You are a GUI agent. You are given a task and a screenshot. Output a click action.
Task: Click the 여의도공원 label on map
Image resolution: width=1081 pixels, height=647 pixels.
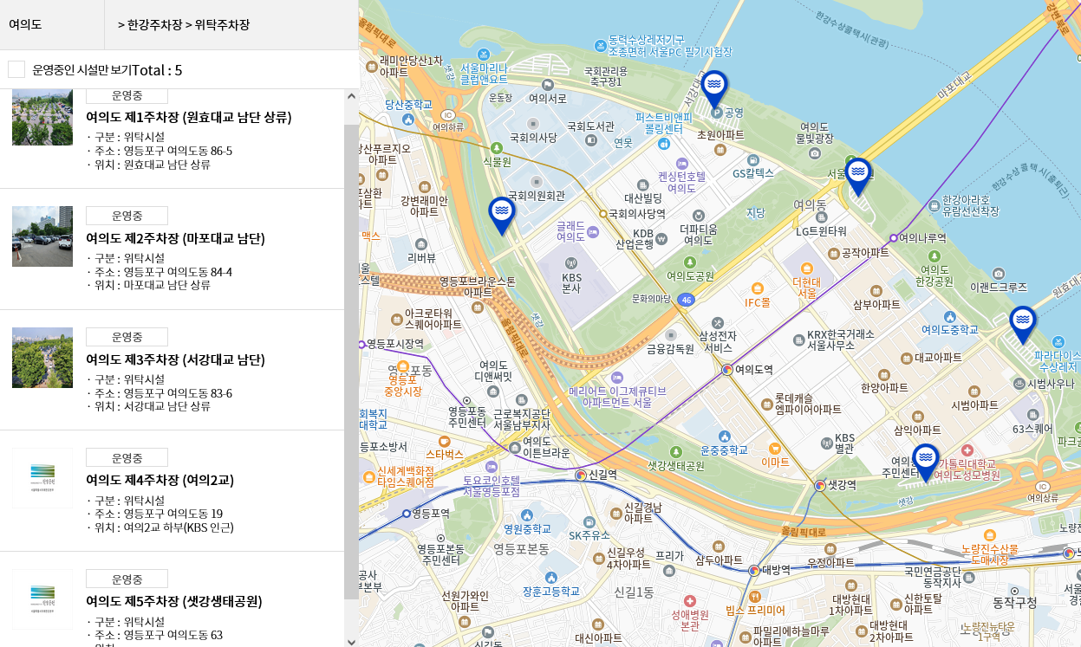click(x=690, y=276)
